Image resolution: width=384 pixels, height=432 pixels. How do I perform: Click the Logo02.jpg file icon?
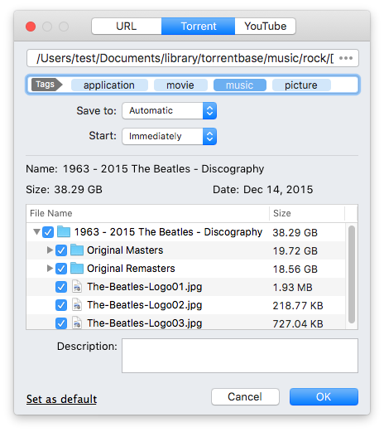(x=77, y=304)
